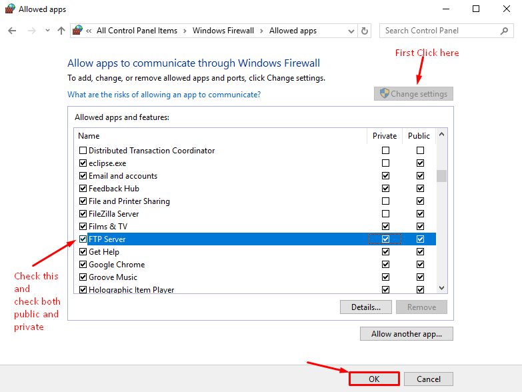Click the search magnifier icon
522x392 pixels.
[x=504, y=31]
